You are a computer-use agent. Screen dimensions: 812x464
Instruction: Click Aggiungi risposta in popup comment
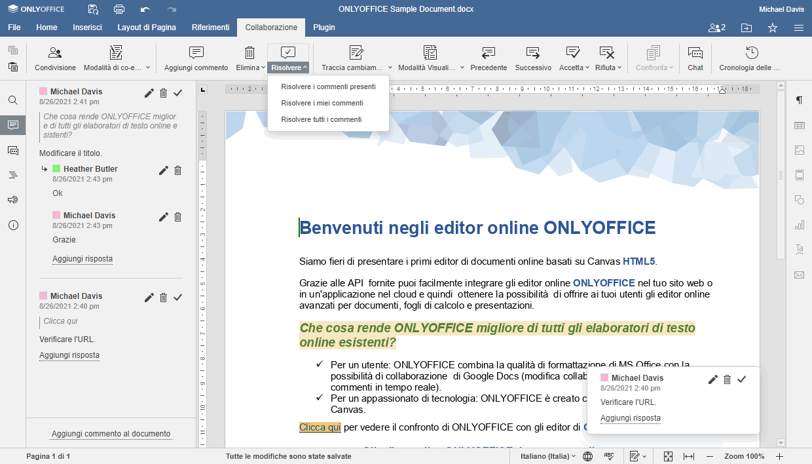631,418
